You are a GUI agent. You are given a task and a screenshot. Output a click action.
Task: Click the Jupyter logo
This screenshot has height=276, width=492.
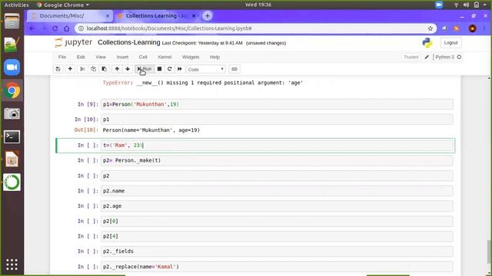[74, 43]
